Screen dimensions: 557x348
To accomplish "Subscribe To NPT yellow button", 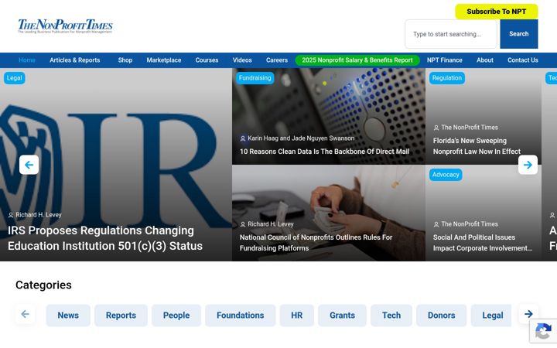I will pyautogui.click(x=496, y=12).
